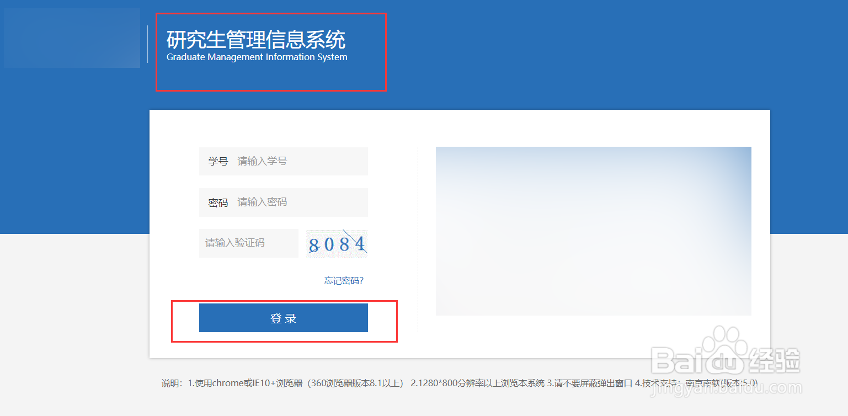Screen dimensions: 848x416
Task: Open the 忘记密码 forgot password link
Action: point(343,280)
